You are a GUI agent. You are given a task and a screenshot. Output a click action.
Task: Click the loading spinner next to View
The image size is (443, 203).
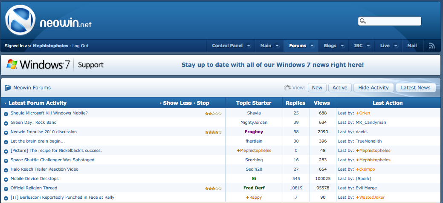[x=287, y=88]
